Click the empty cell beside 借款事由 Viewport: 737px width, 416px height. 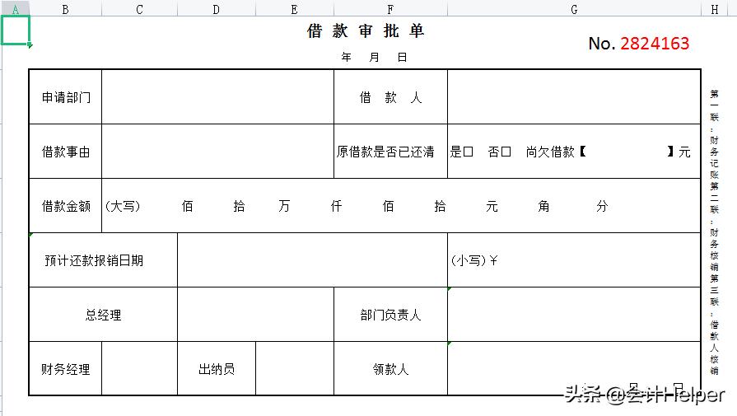217,152
